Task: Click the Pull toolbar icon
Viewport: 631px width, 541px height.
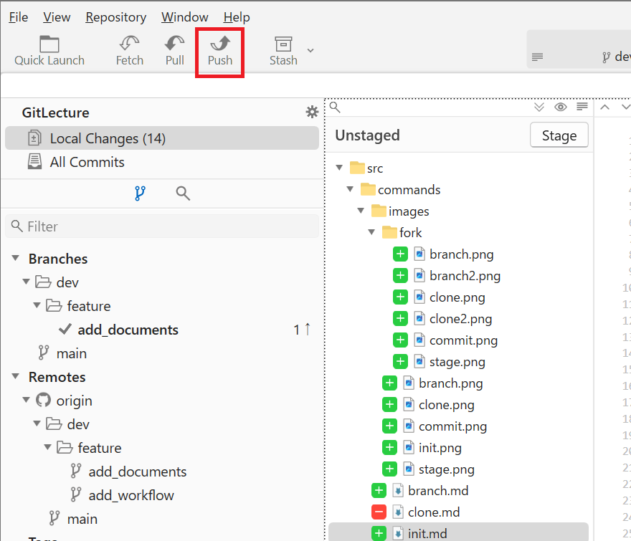Action: (x=175, y=44)
